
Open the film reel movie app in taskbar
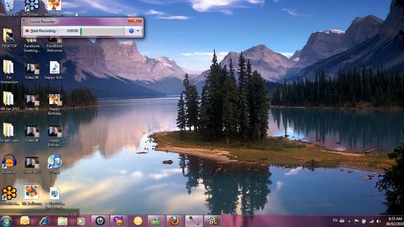pos(213,221)
